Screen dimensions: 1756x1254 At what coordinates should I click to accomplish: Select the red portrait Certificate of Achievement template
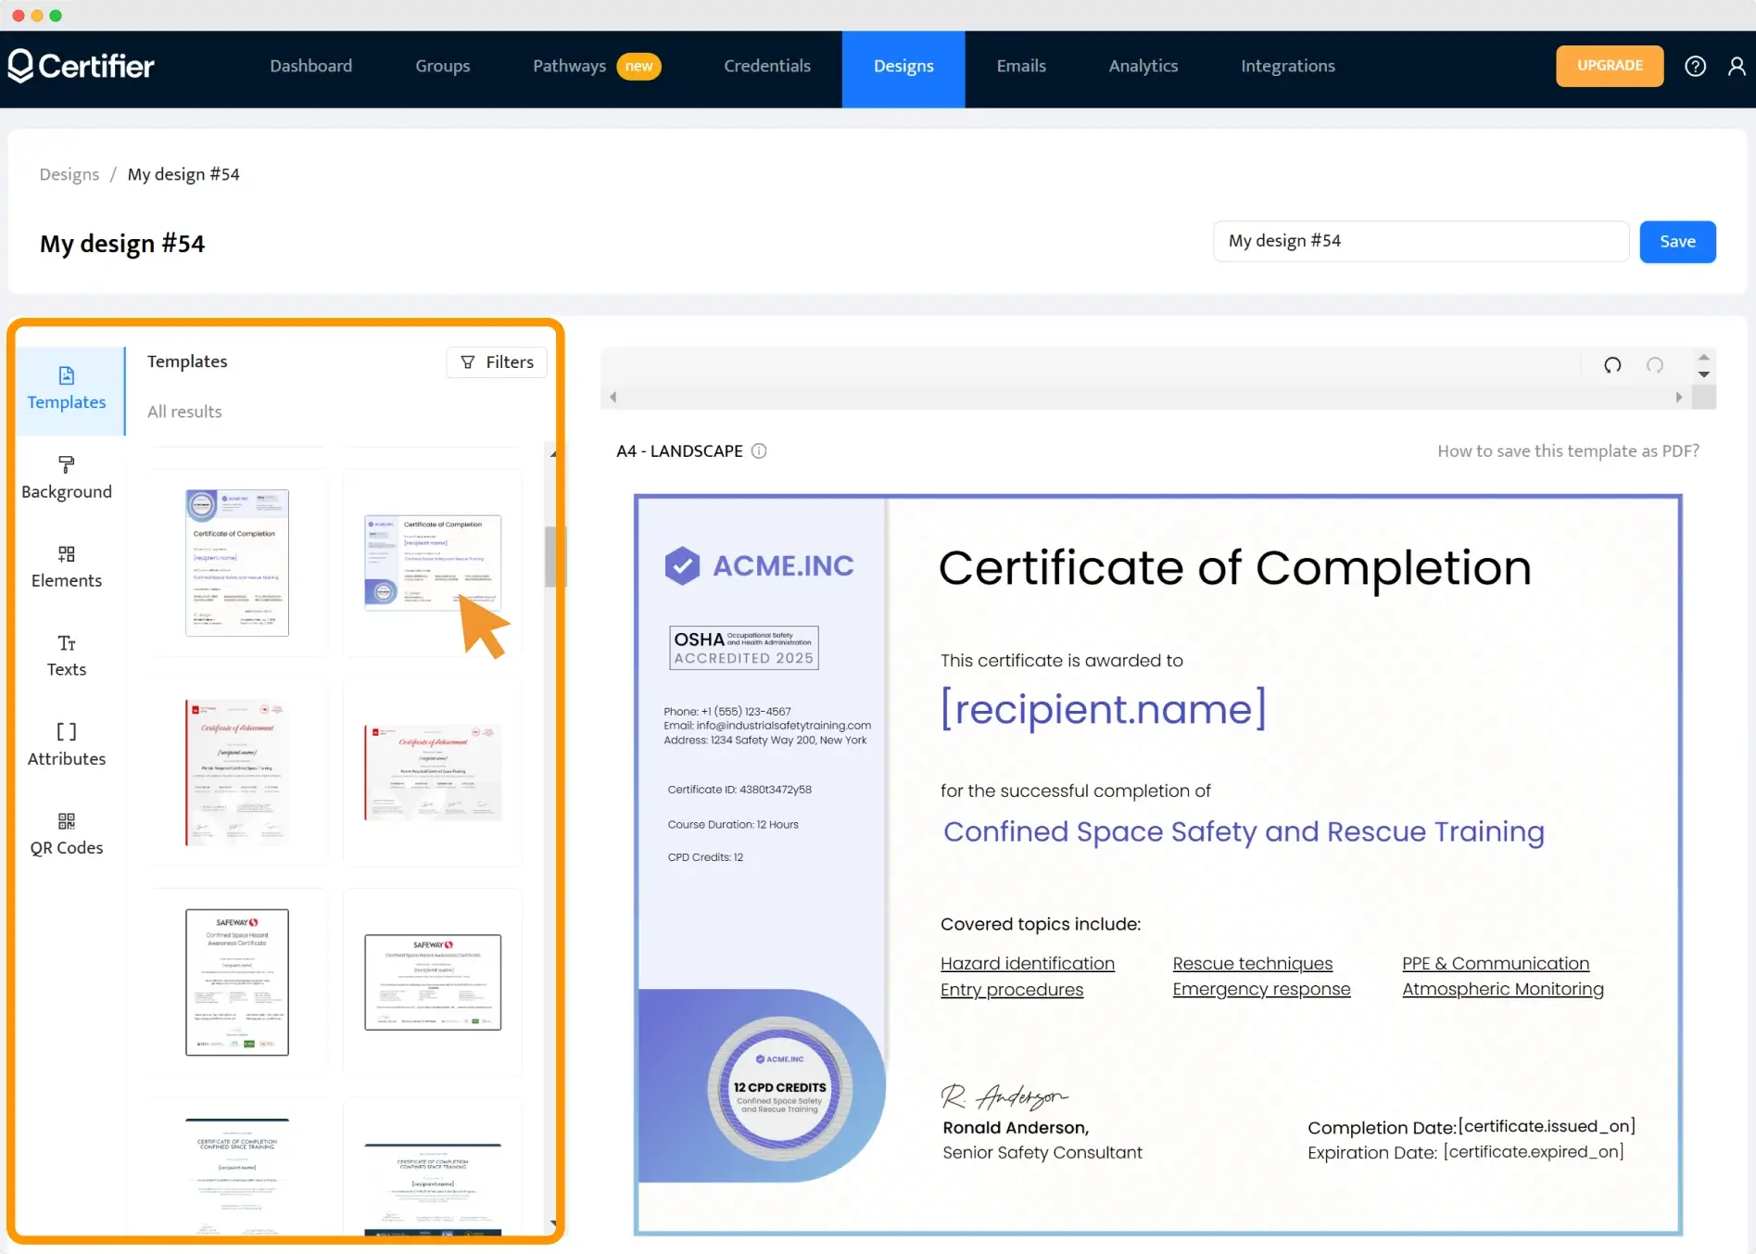237,772
